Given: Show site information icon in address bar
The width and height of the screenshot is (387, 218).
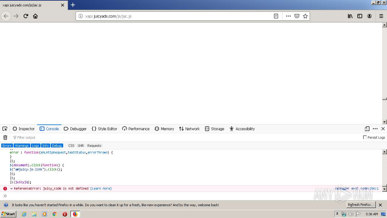Looking at the screenshot, I should pos(80,16).
